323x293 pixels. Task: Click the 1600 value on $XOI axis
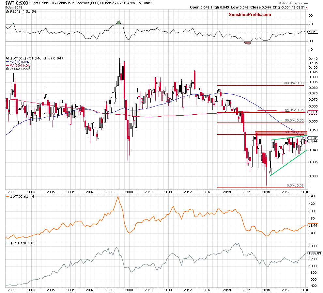[x=313, y=246]
